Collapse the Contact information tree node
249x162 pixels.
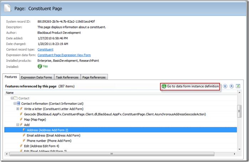[x=15, y=103]
